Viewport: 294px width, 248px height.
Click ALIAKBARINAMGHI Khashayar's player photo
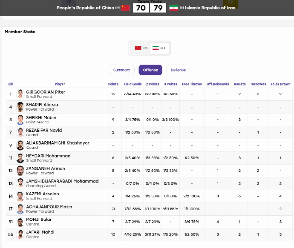coord(20,145)
